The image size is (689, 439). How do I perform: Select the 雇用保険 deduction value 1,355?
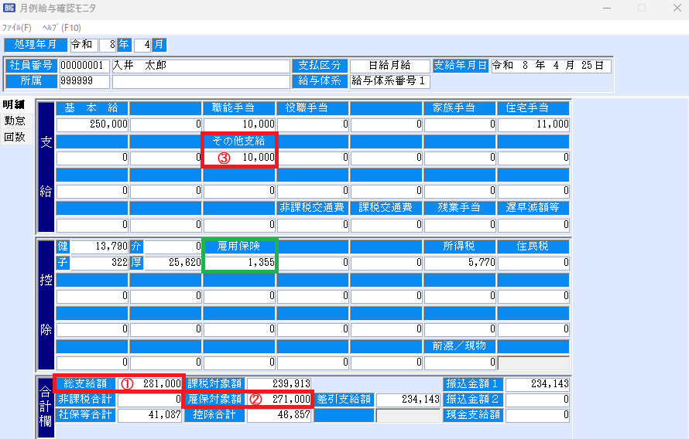[x=240, y=263]
